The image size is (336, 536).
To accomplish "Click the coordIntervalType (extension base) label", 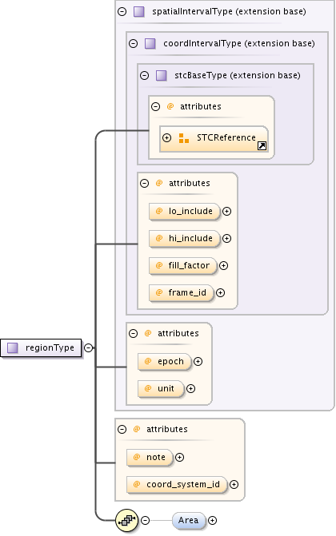I will tap(239, 43).
